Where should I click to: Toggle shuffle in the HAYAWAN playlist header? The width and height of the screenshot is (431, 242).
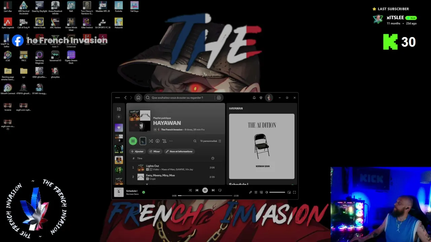pos(151,141)
